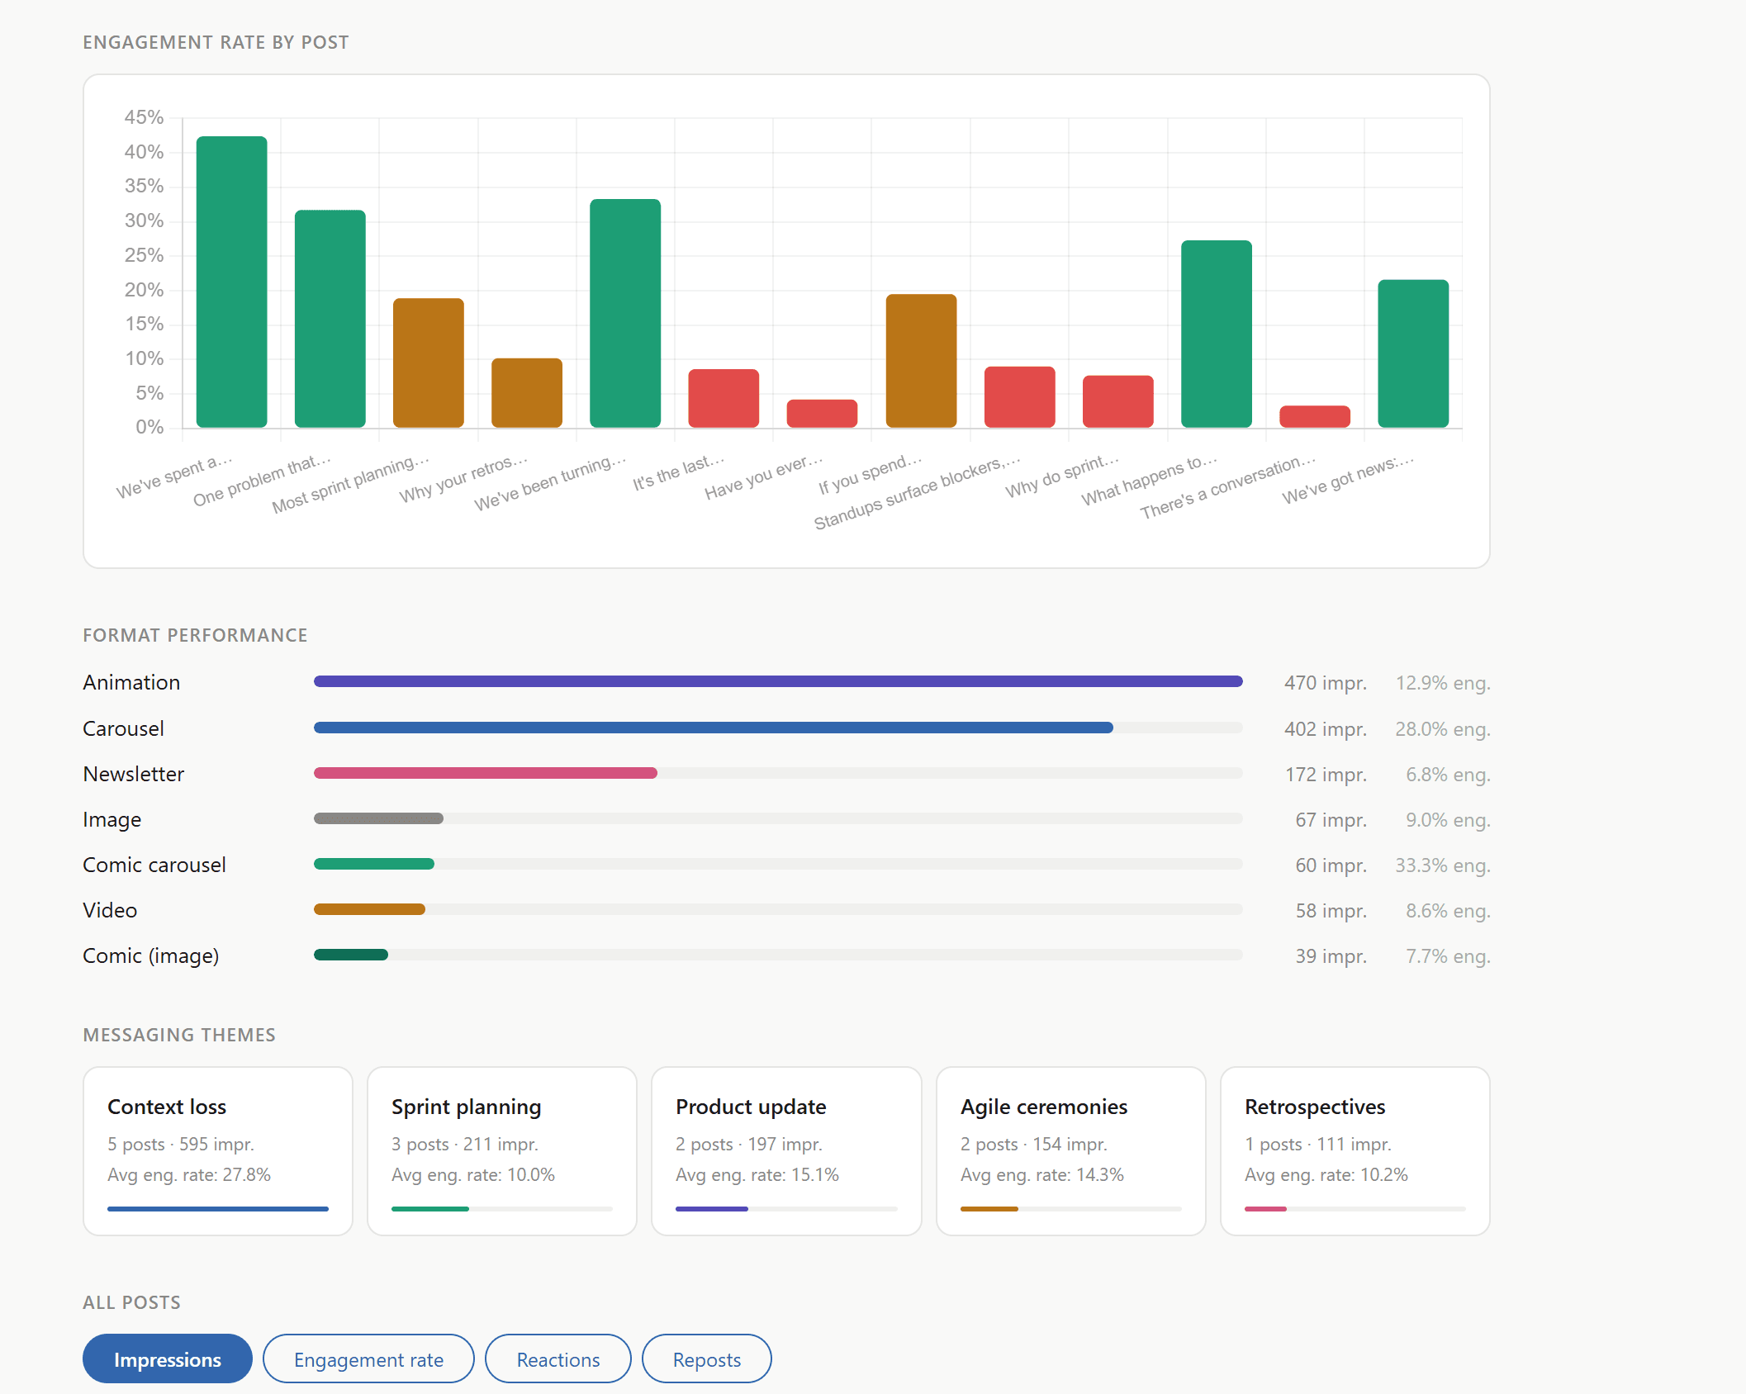This screenshot has height=1394, width=1746.
Task: Click the 'Standups surface blockers,…' axis label
Action: click(917, 492)
